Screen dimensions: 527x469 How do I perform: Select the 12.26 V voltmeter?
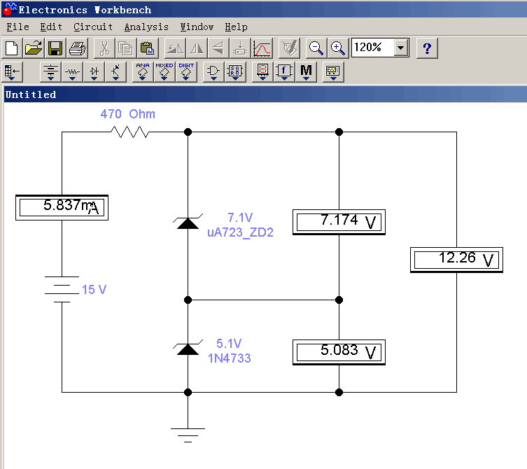click(x=456, y=260)
